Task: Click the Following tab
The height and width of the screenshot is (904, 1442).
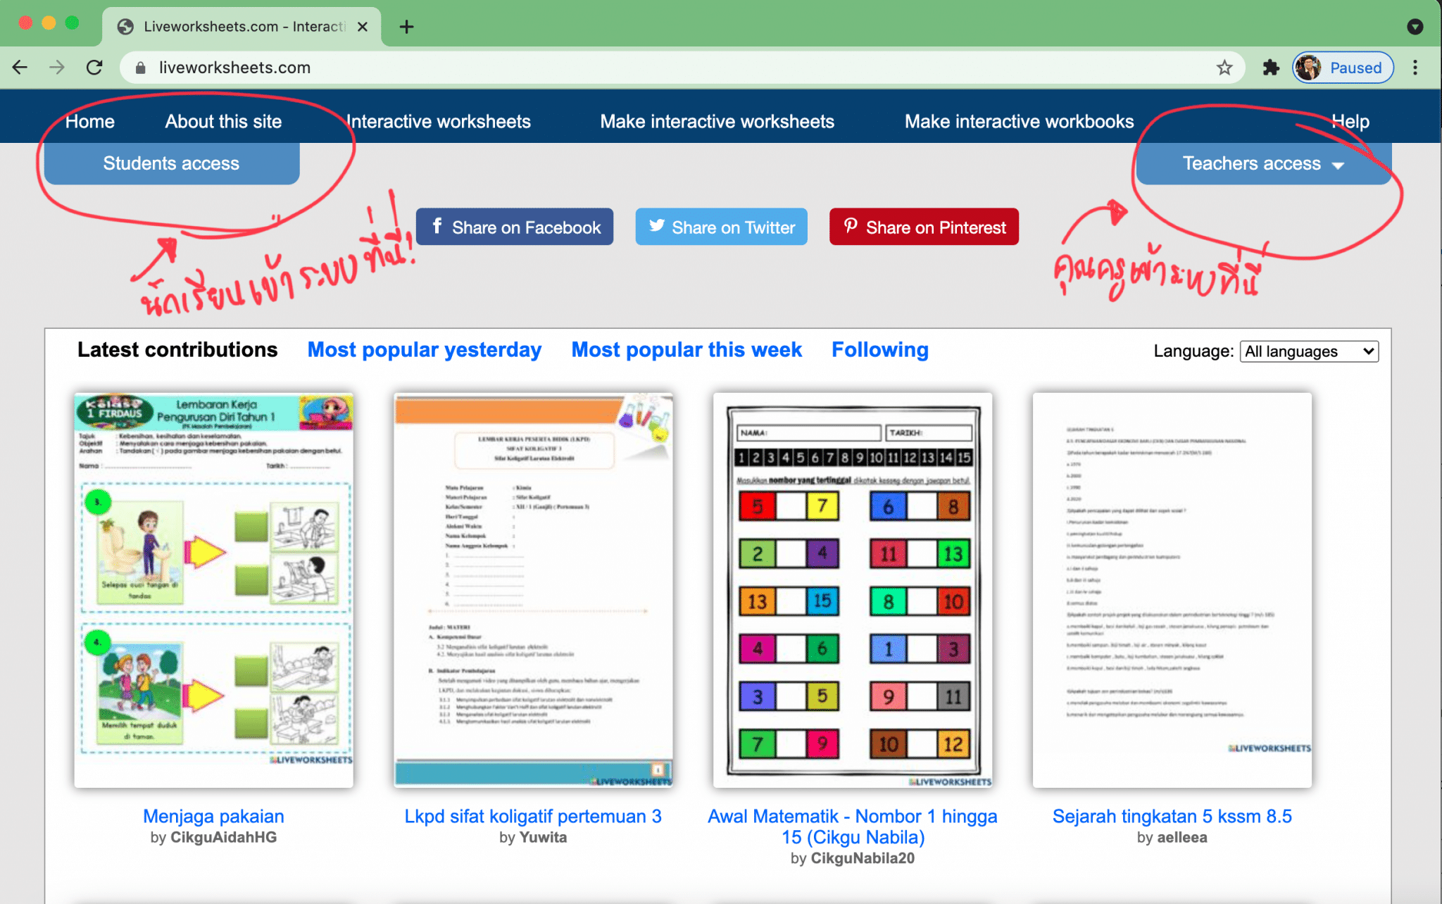Action: [881, 350]
